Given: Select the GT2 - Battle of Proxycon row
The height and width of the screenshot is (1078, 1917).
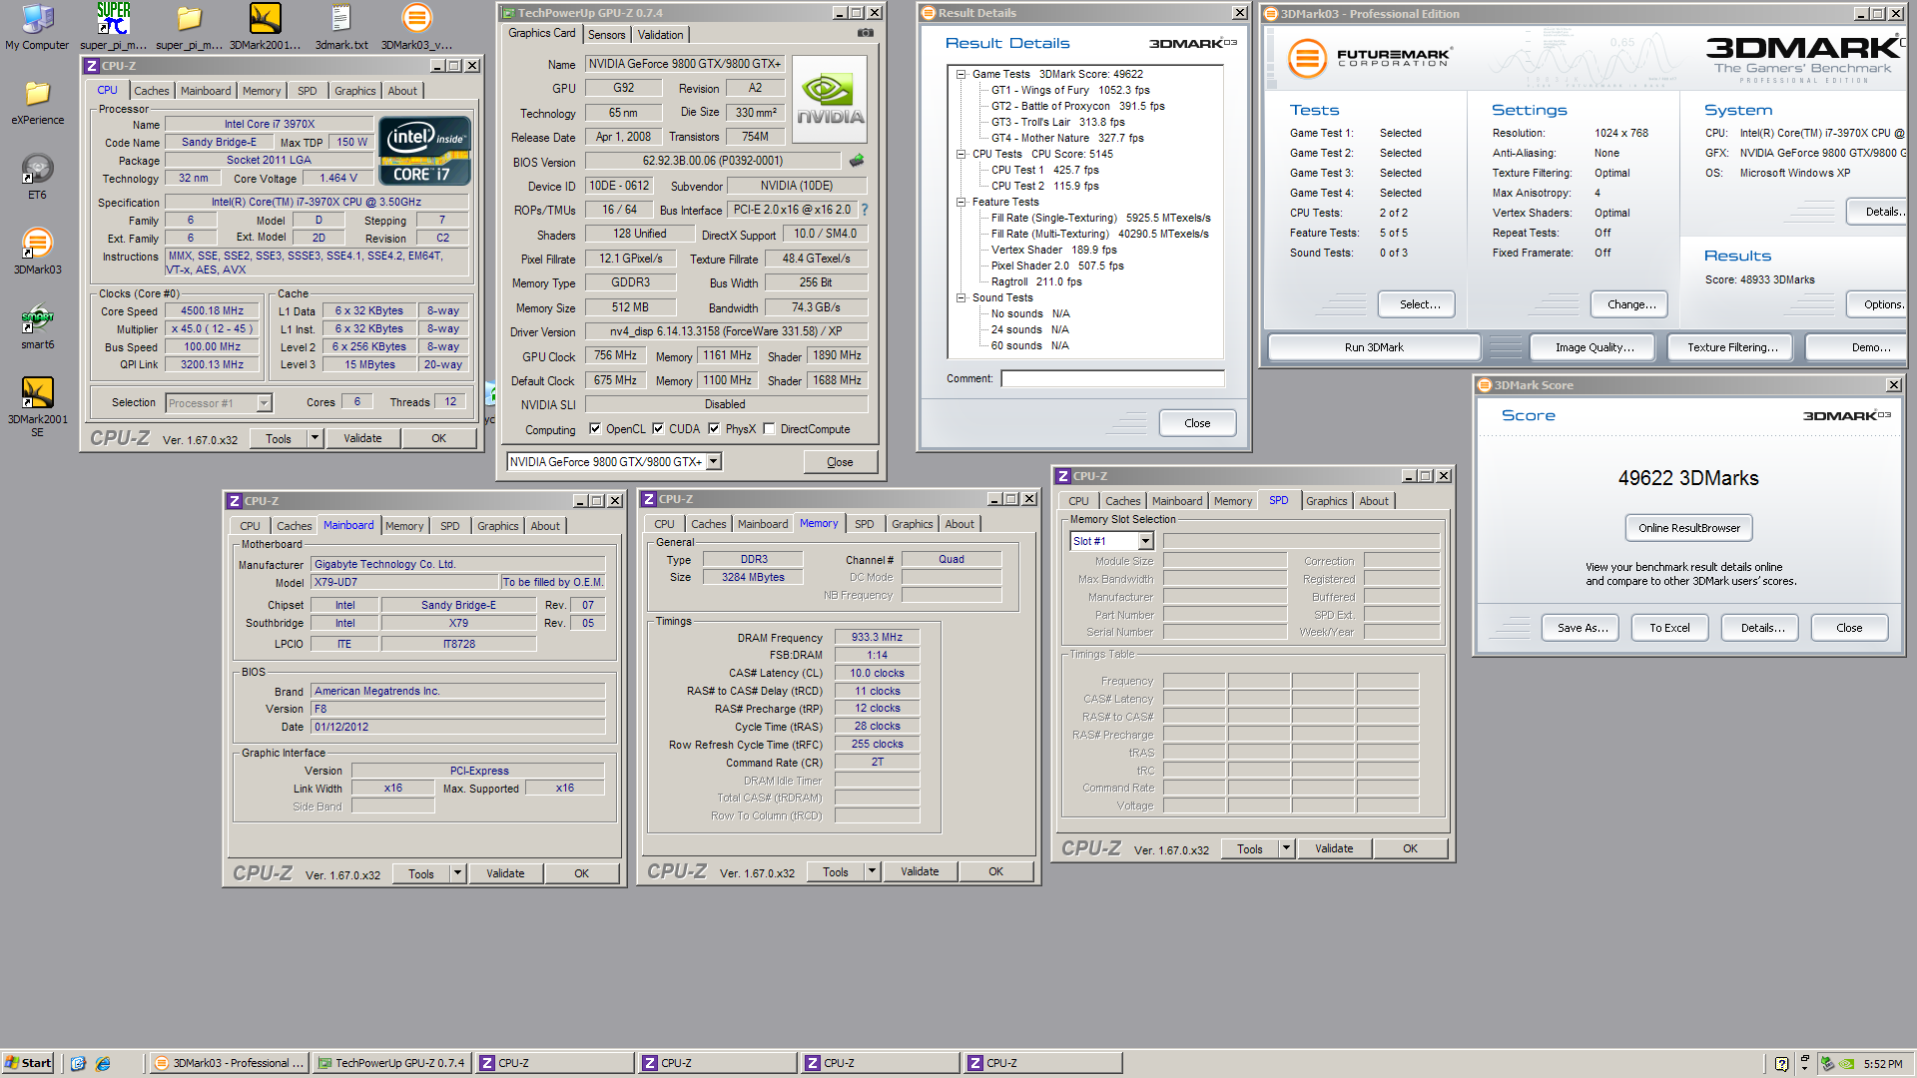Looking at the screenshot, I should (1077, 106).
